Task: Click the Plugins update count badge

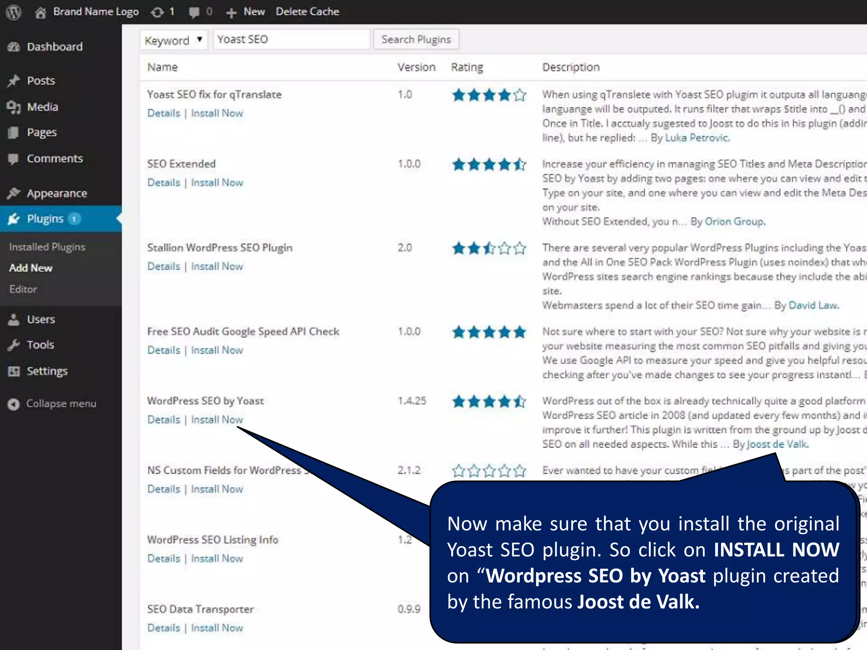Action: coord(74,219)
